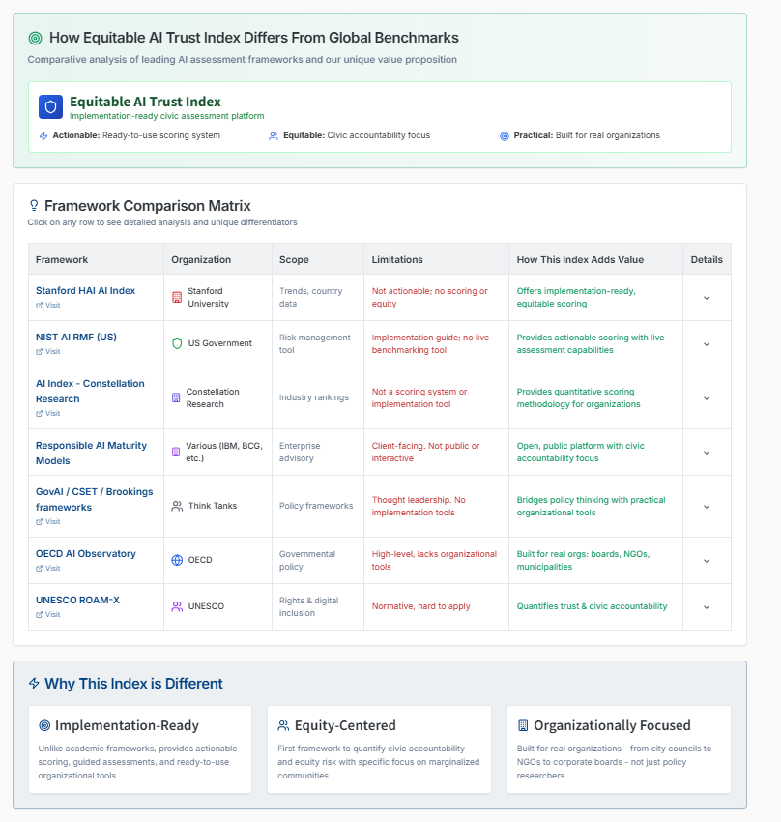Click the target icon beside Implementation-Ready

coord(43,724)
